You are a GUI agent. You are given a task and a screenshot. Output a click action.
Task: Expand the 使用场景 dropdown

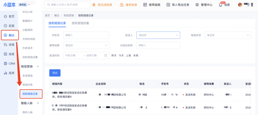point(86,45)
